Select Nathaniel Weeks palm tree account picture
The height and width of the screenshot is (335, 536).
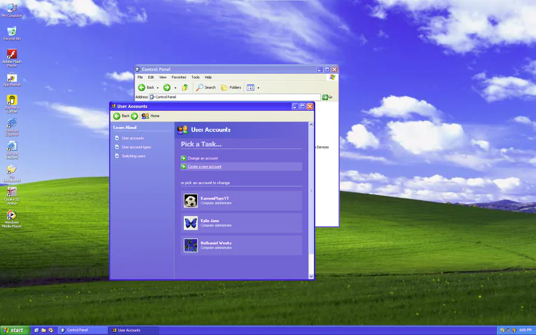191,245
